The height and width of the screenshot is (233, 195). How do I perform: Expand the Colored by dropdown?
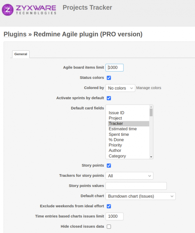(120, 88)
